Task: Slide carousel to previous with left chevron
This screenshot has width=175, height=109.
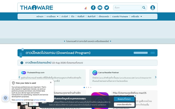Action: 19,77
